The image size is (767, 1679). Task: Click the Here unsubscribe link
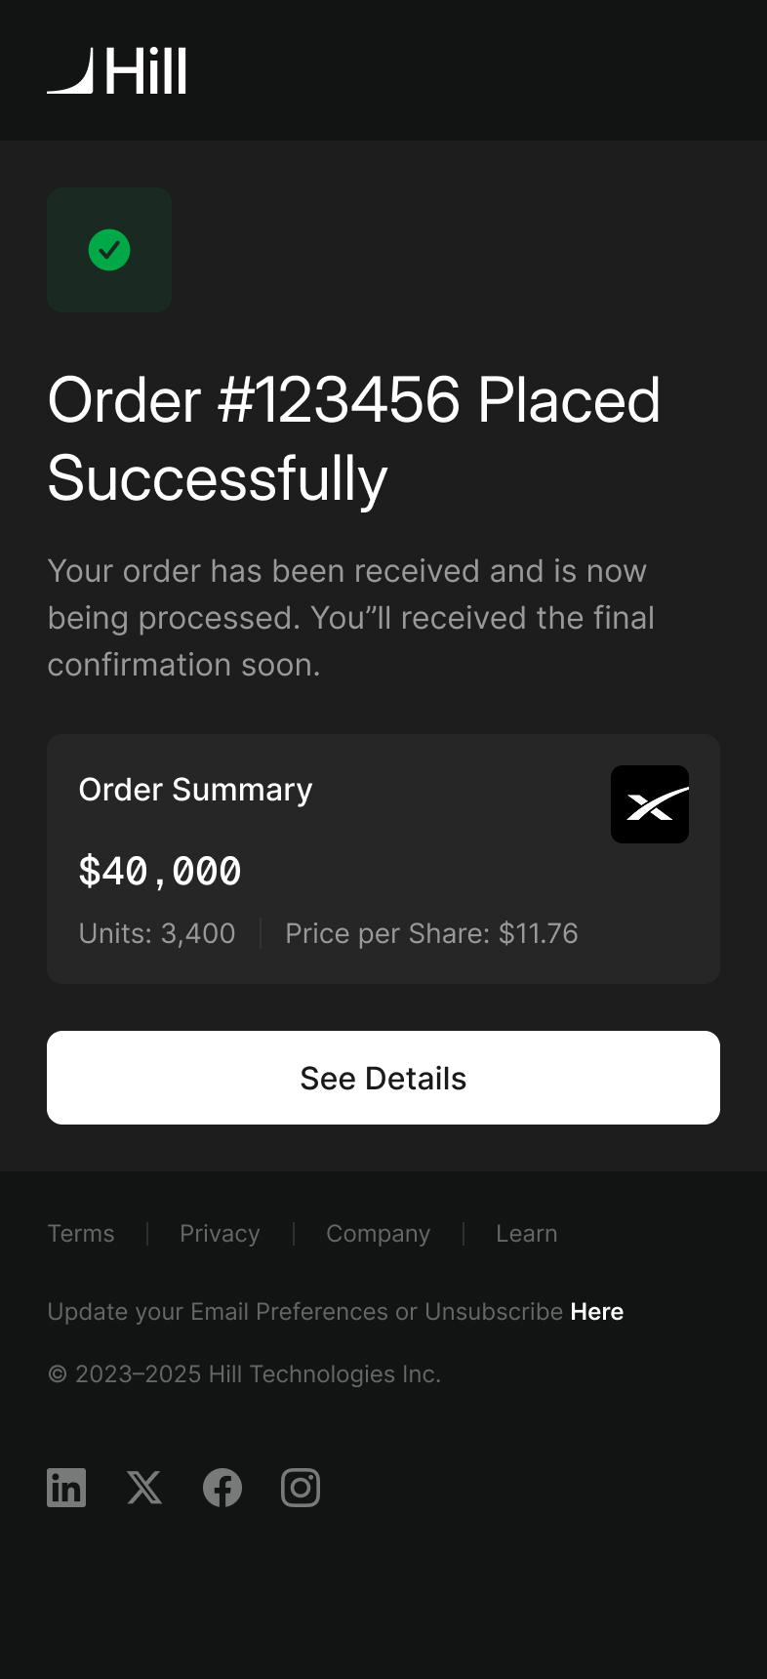(597, 1312)
